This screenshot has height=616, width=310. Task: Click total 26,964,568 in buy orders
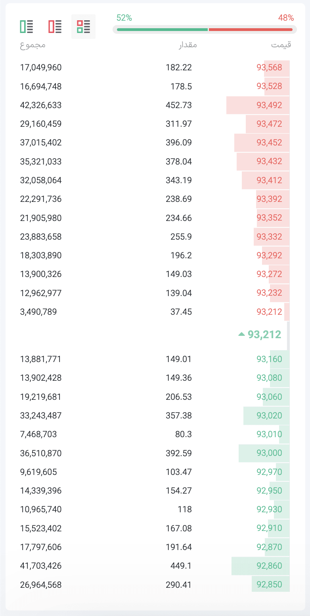click(x=41, y=585)
